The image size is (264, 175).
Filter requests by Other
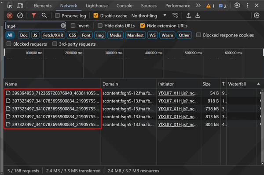pyautogui.click(x=184, y=35)
